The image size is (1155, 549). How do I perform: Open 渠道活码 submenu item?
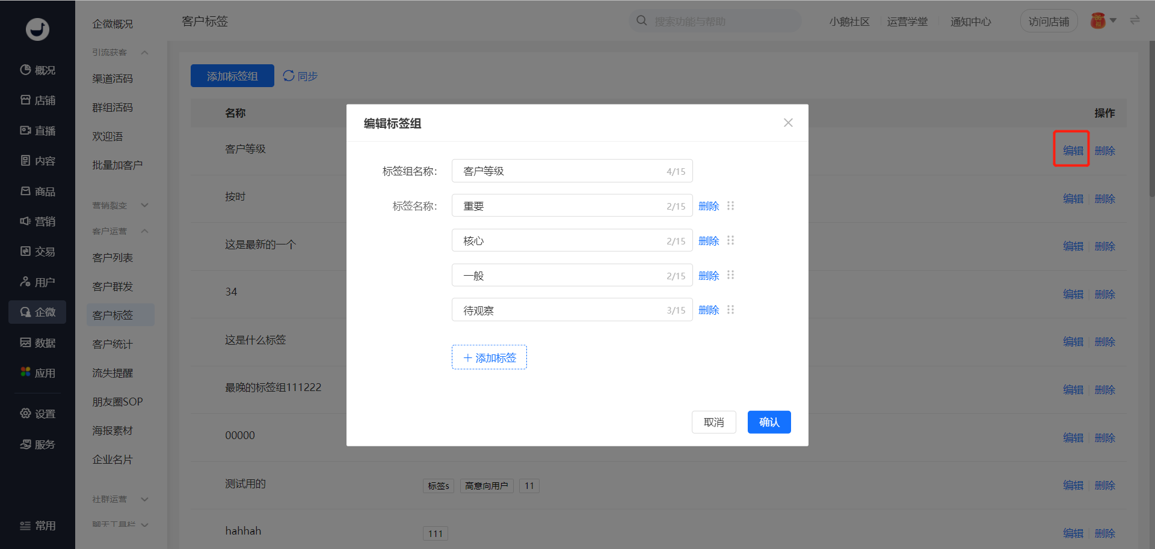click(x=112, y=79)
